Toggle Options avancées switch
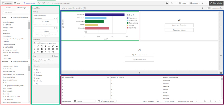The height and width of the screenshot is (105, 224). [x=208, y=8]
